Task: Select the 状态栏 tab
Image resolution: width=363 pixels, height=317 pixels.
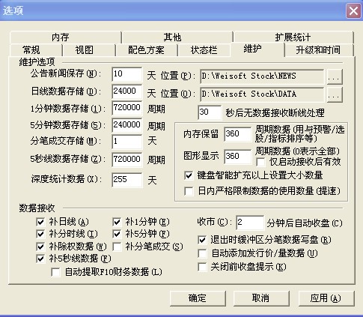Action: coord(204,50)
